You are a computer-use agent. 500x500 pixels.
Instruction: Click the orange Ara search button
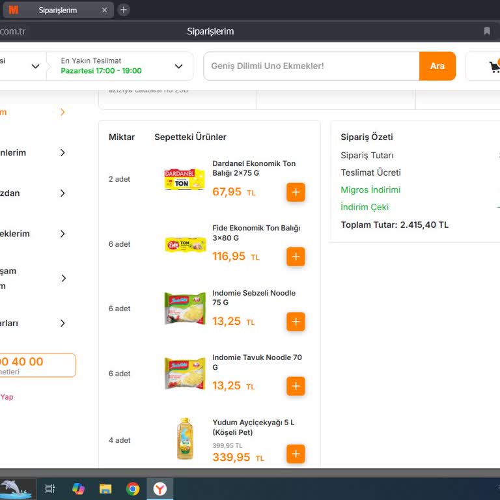(437, 66)
